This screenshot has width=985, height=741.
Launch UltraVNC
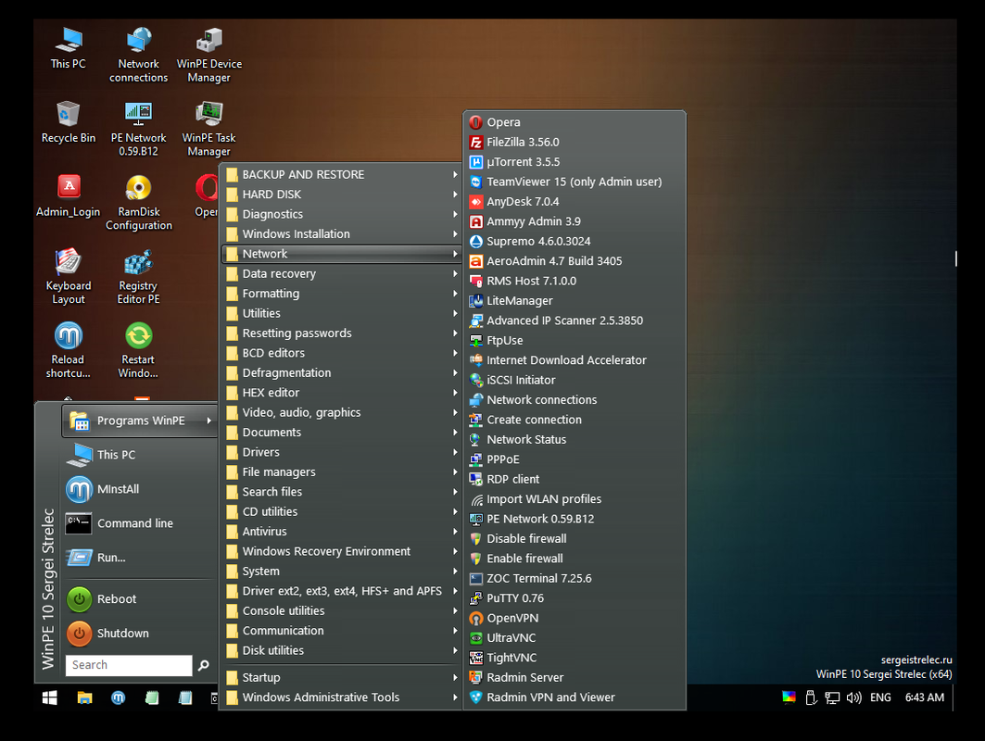tap(575, 638)
